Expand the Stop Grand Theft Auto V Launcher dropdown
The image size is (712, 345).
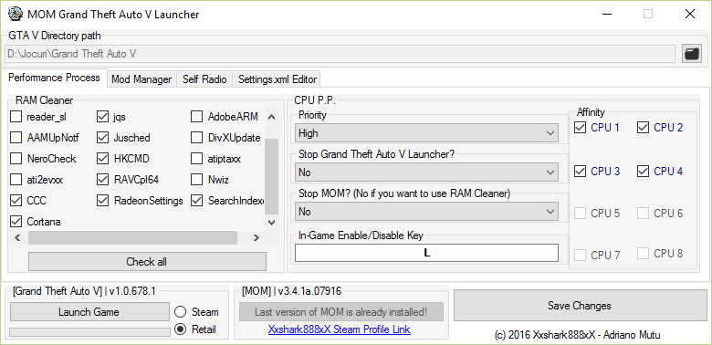coord(426,172)
